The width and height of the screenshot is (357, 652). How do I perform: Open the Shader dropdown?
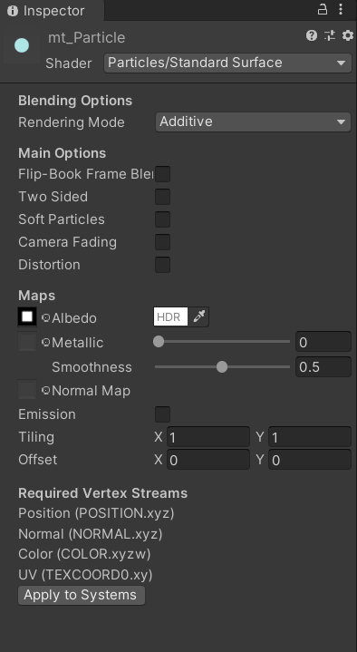[x=227, y=63]
